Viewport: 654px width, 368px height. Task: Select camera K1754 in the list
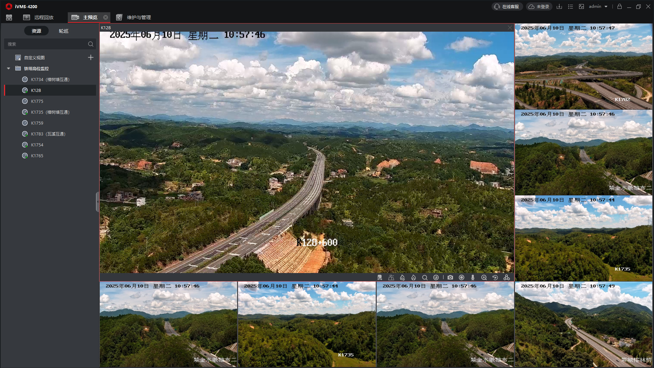point(50,145)
